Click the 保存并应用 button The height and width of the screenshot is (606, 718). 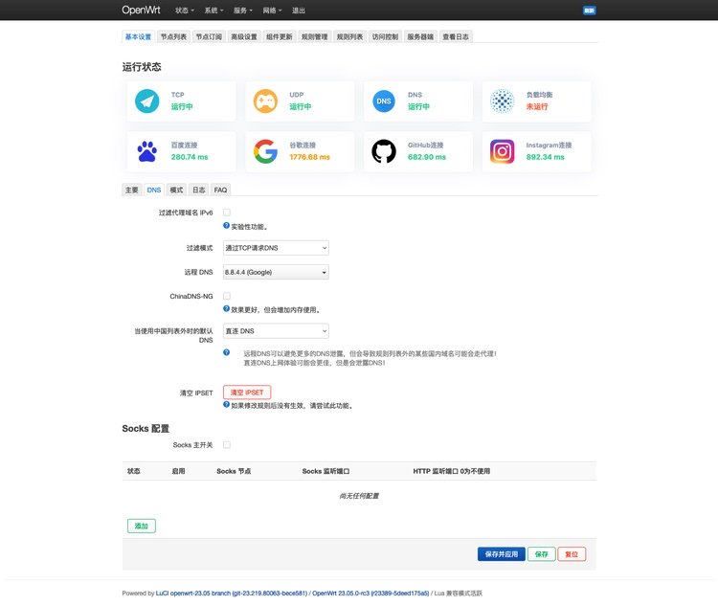pos(501,554)
